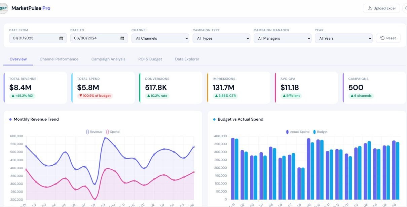This screenshot has height=207, width=407.
Task: Click the partially visible round button beside Upload Excel
Action: 405,8
